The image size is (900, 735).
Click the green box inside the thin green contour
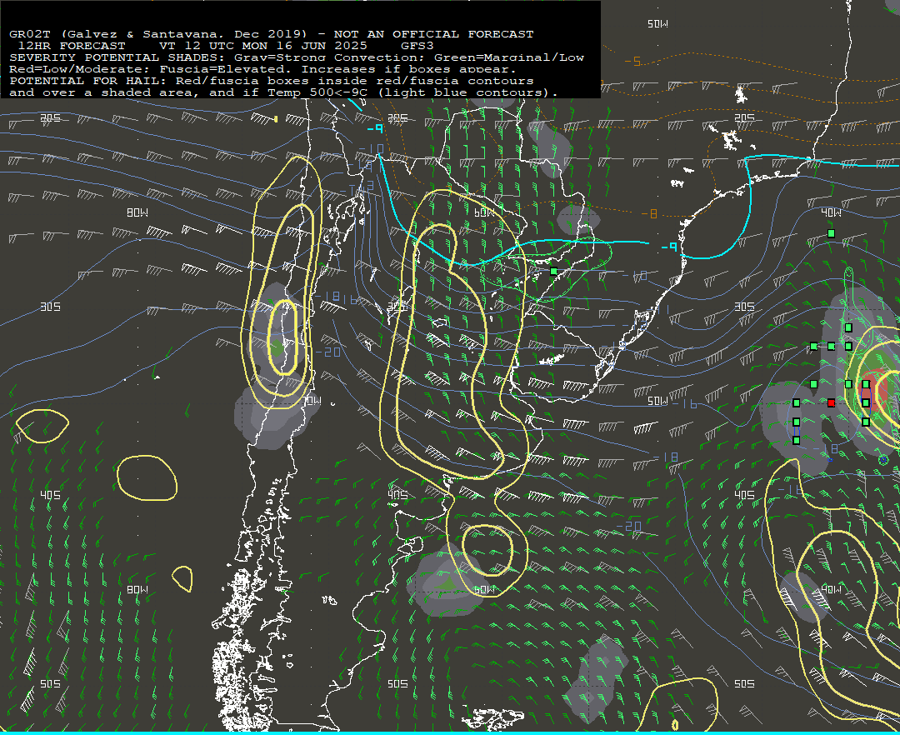click(x=553, y=272)
